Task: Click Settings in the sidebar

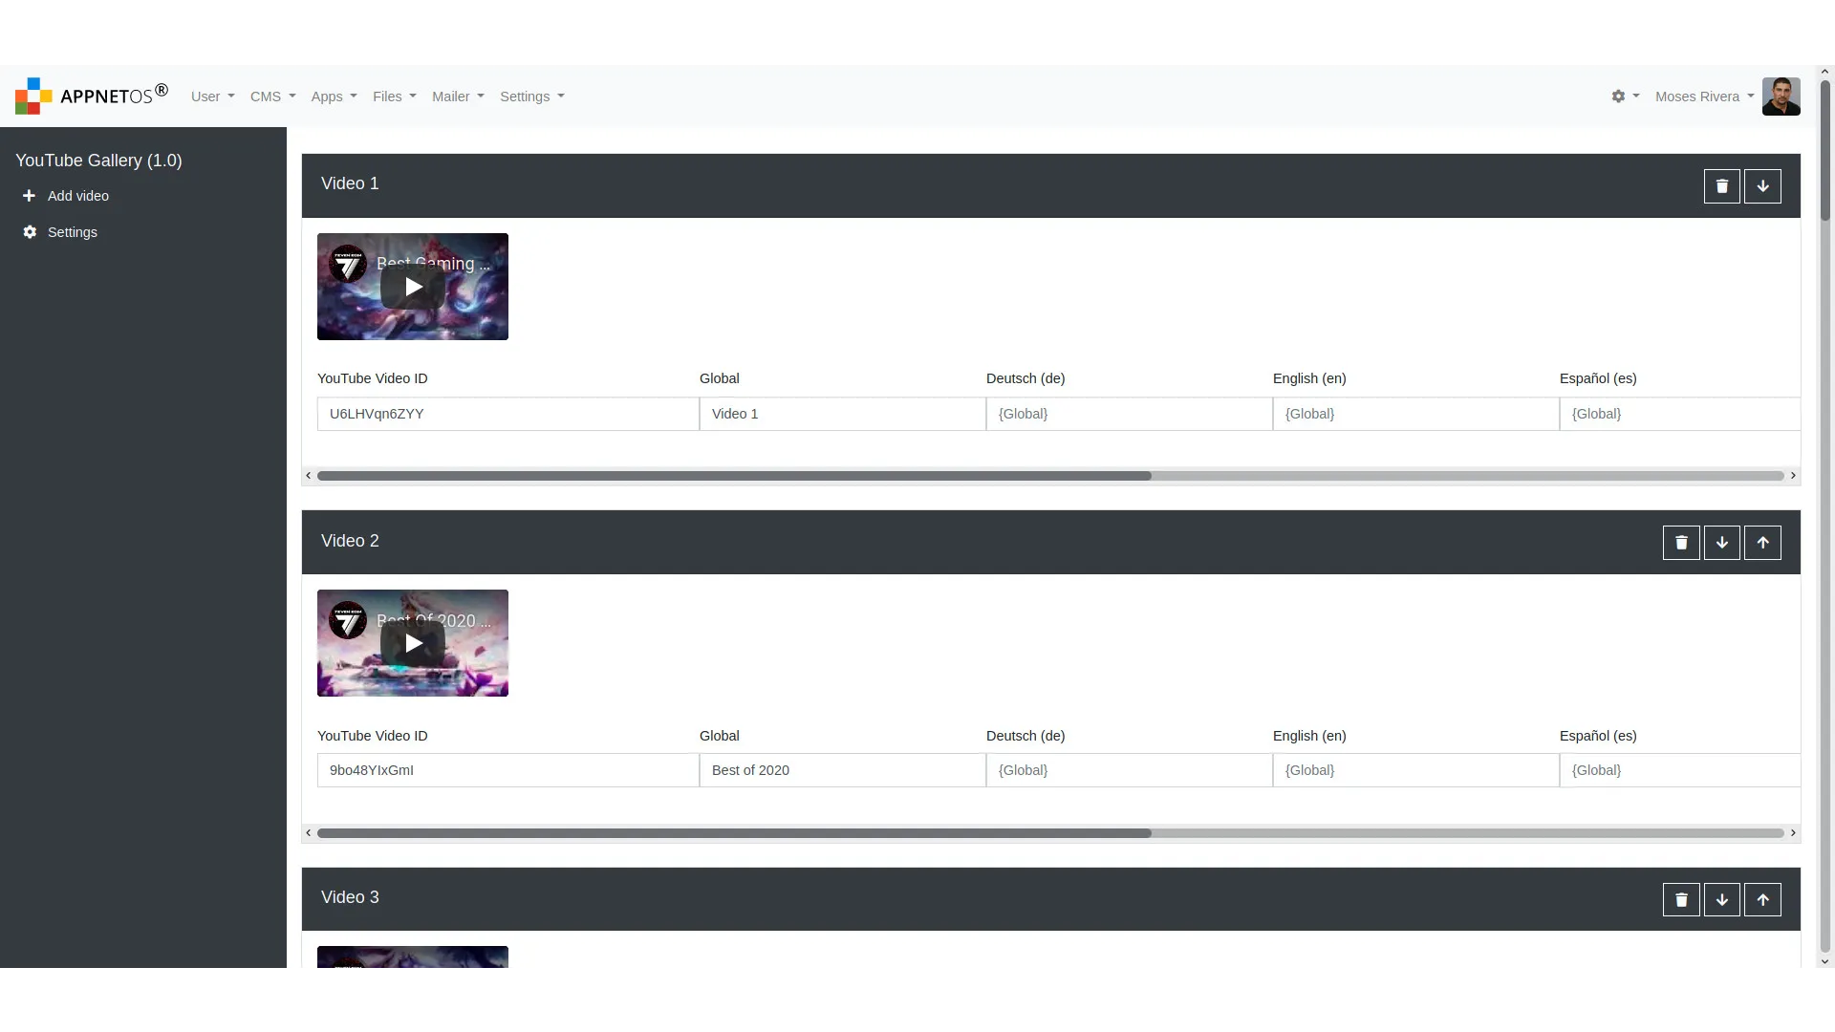Action: [72, 232]
